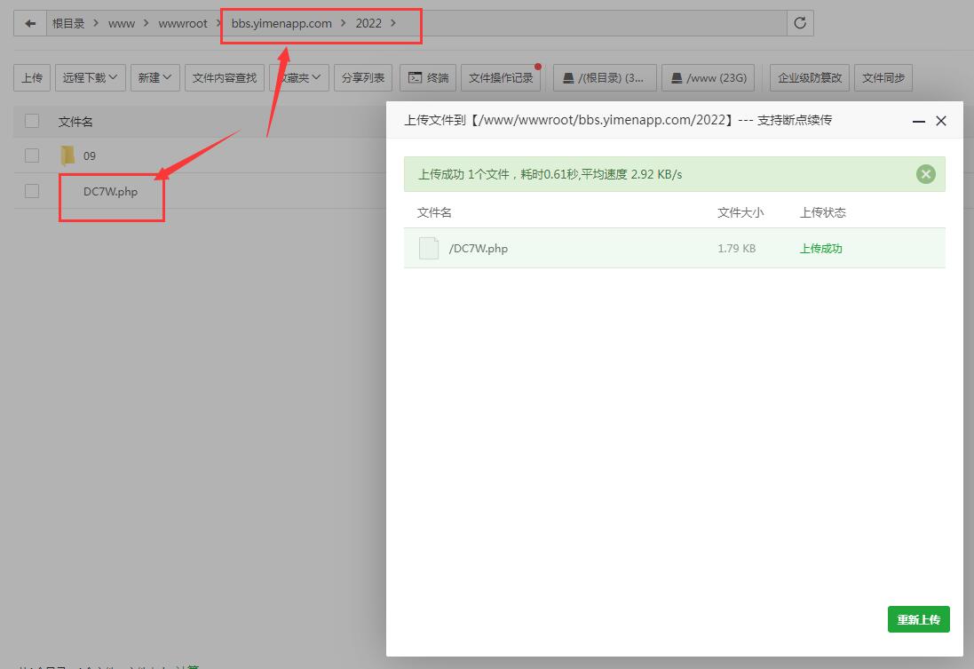Viewport: 974px width, 669px height.
Task: Close the upload dialog window
Action: click(941, 121)
